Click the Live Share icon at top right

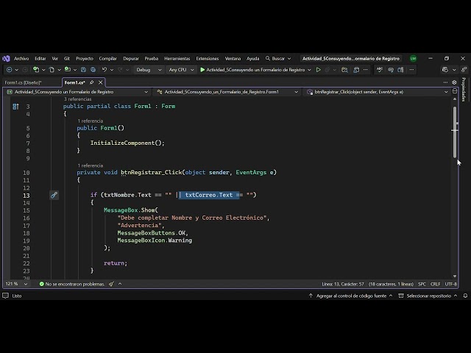tap(464, 70)
